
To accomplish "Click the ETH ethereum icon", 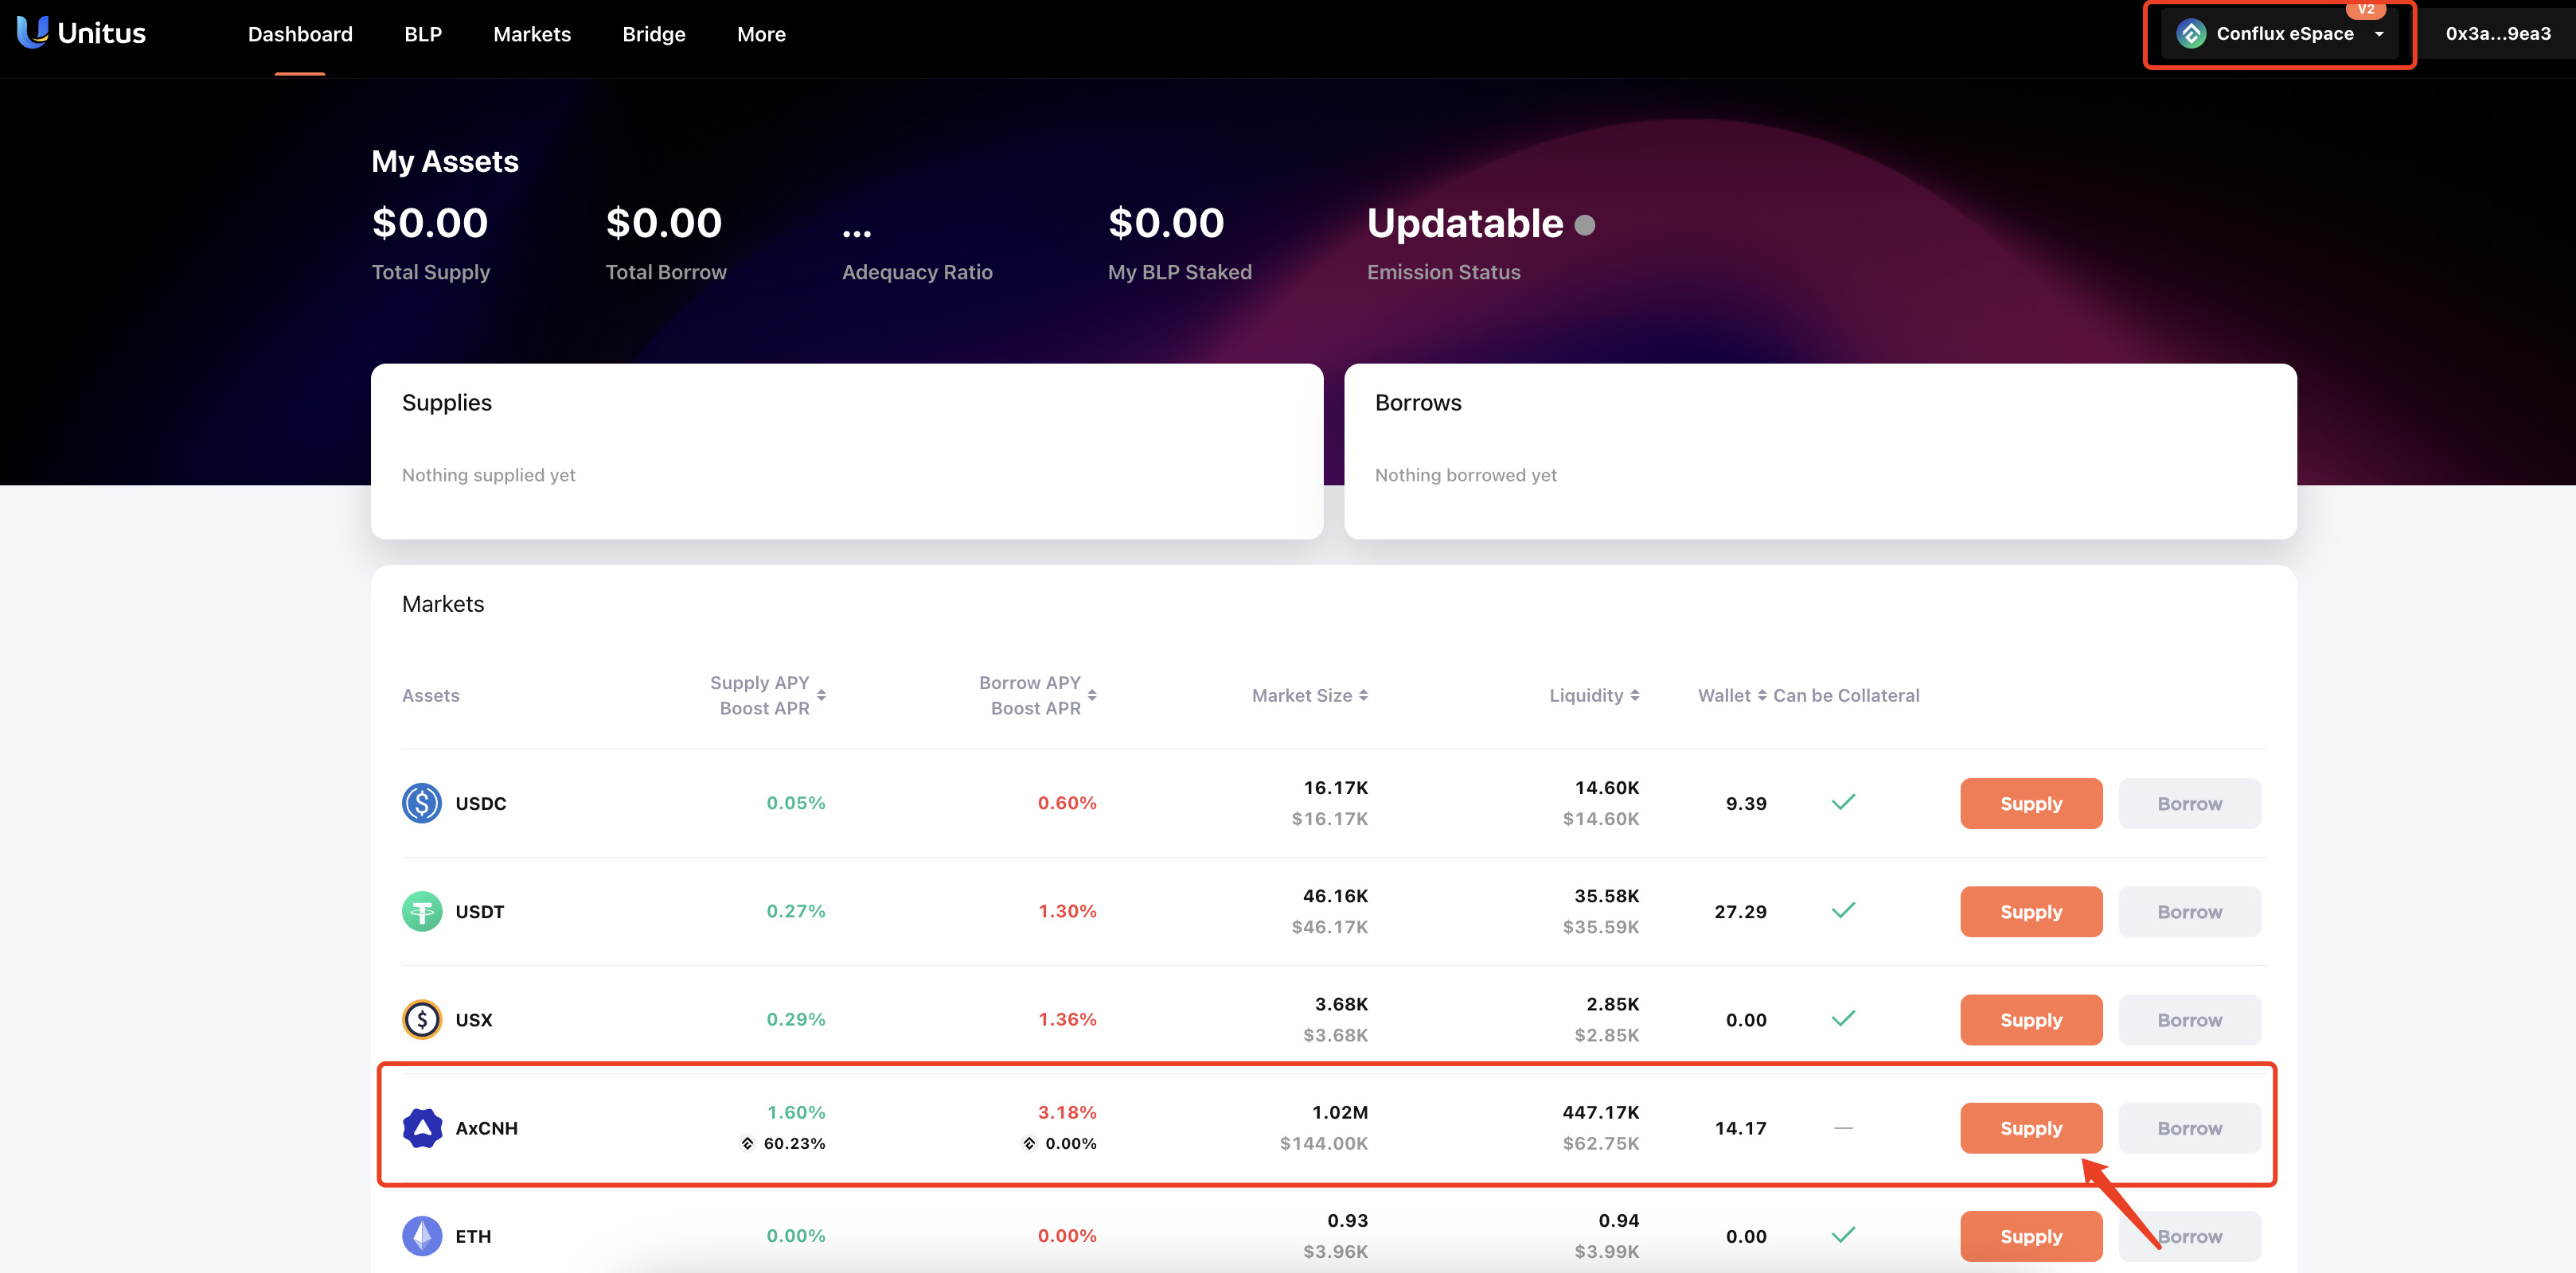I will pyautogui.click(x=421, y=1236).
